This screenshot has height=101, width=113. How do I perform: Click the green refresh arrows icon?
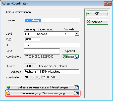click(64, 57)
